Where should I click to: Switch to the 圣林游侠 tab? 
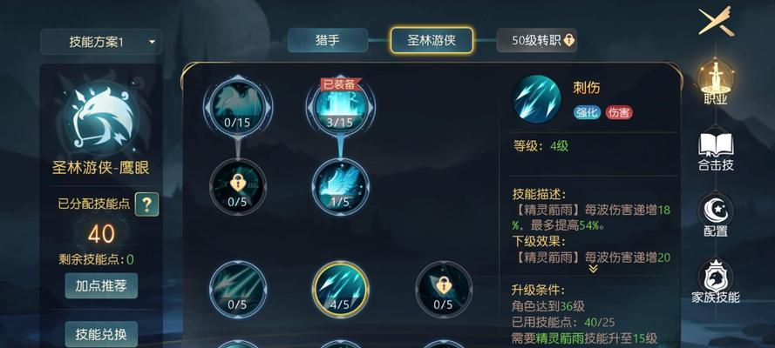[x=432, y=40]
